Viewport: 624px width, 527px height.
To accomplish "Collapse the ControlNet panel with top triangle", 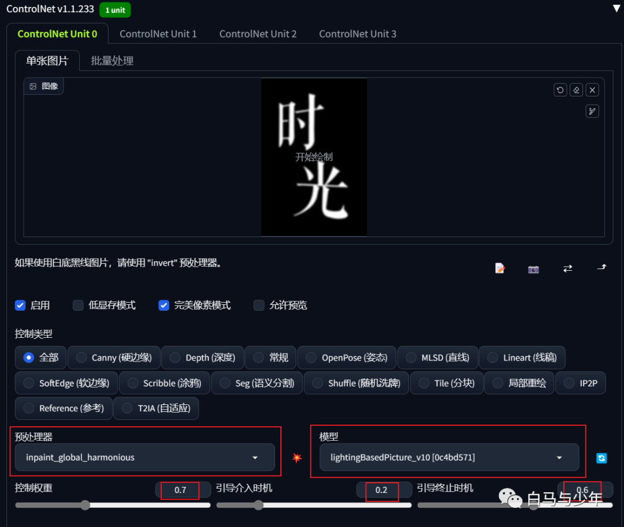I will click(616, 8).
